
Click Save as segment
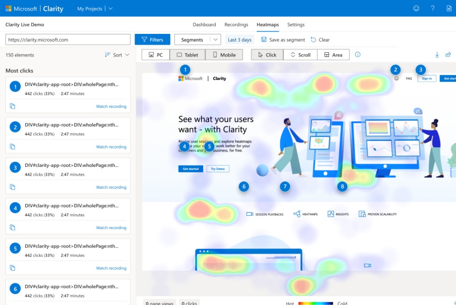pos(283,40)
